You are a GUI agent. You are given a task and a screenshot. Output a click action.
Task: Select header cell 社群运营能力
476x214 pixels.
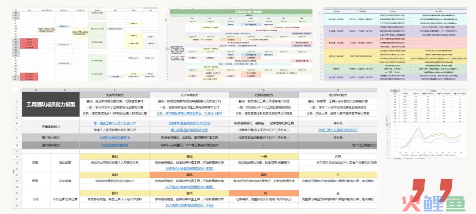click(x=264, y=95)
